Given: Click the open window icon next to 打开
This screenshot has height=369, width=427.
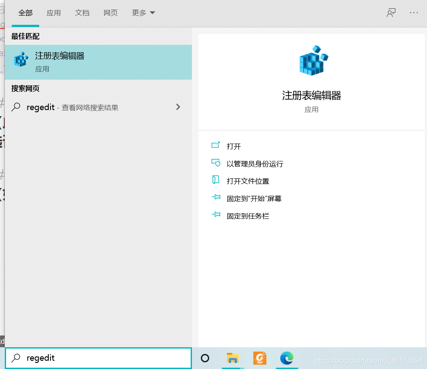Looking at the screenshot, I should (x=216, y=145).
